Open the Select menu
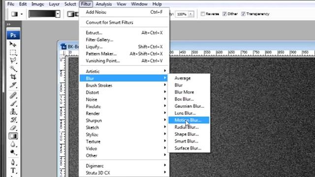315x177 pixels. tap(70, 4)
